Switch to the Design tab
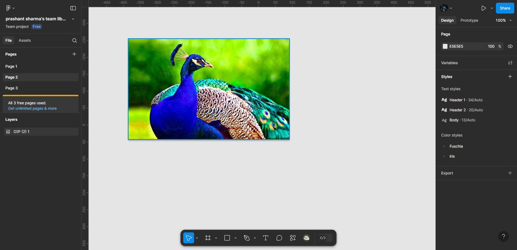The width and height of the screenshot is (517, 250). coord(447,20)
